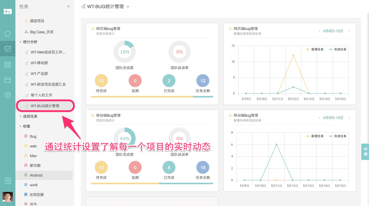Click 已完成 circle showing 8 in 移动端Bug管理

click(x=169, y=168)
